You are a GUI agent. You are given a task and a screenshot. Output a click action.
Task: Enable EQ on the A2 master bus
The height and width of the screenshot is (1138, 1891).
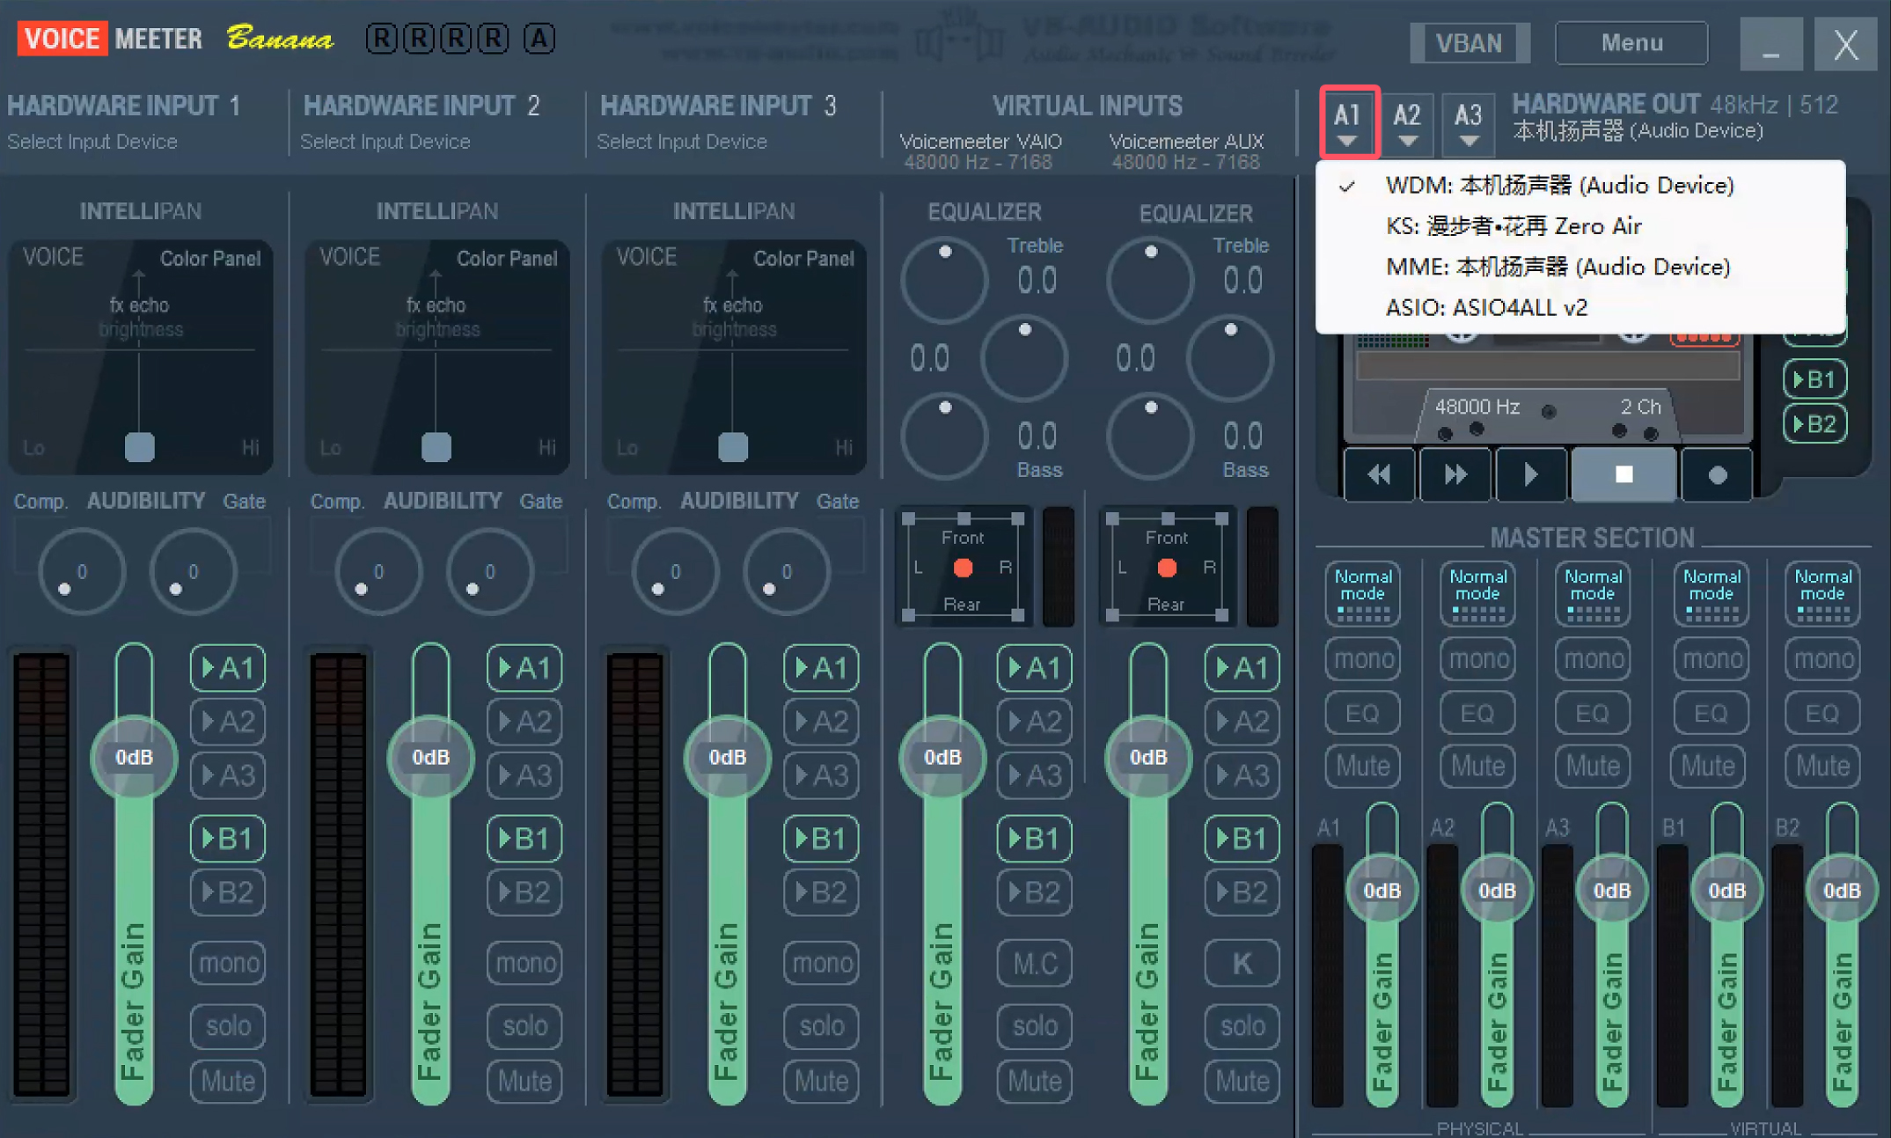point(1477,713)
